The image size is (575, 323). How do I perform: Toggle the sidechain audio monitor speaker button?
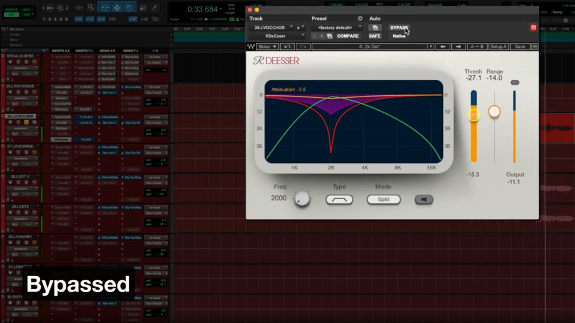[424, 199]
